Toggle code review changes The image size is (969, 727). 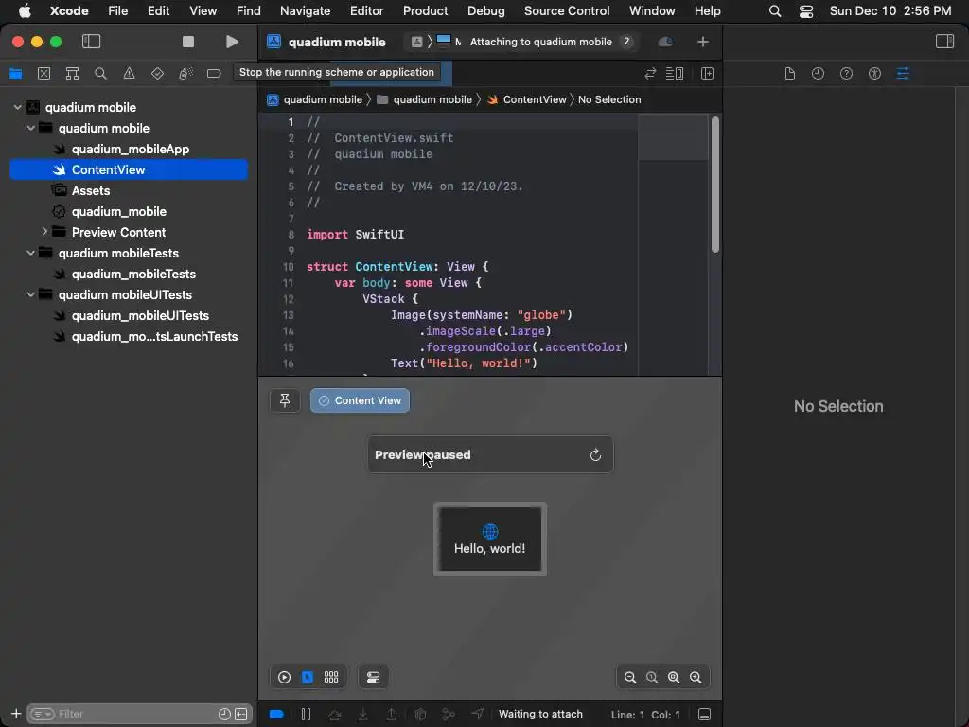(x=650, y=74)
